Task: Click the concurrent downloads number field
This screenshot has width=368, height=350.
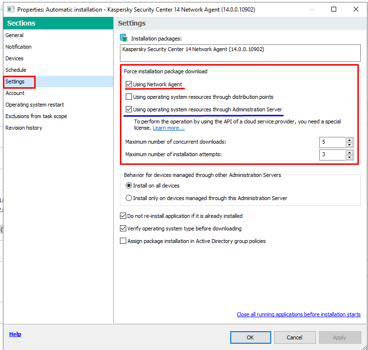Action: coord(332,142)
